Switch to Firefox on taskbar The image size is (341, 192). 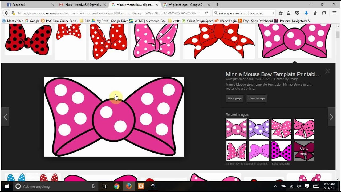click(129, 186)
